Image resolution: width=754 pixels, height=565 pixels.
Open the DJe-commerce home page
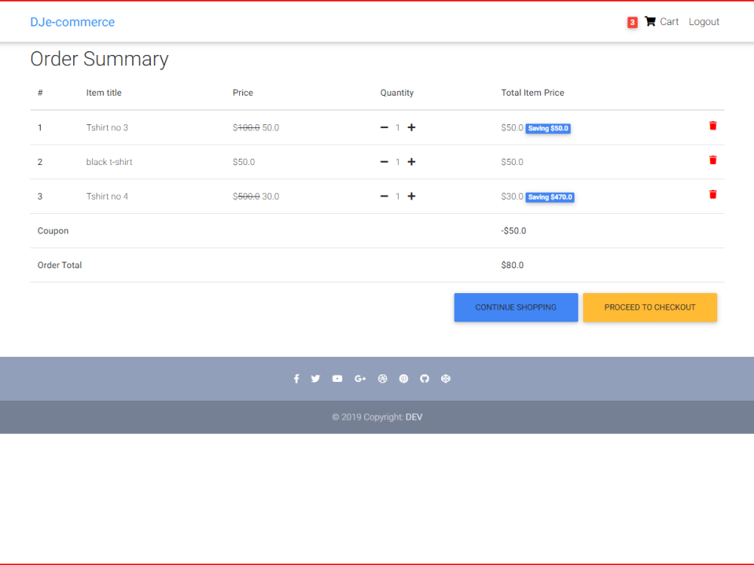pos(72,22)
